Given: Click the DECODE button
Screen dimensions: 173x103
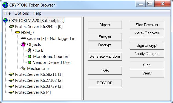Looking at the screenshot, I should pos(105,83).
